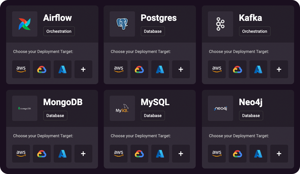Expand more deployment options for Postgres

pyautogui.click(x=181, y=69)
